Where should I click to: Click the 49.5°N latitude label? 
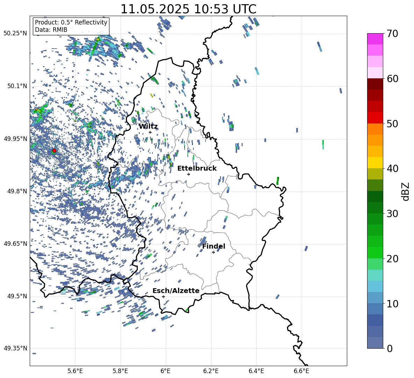pos(17,296)
